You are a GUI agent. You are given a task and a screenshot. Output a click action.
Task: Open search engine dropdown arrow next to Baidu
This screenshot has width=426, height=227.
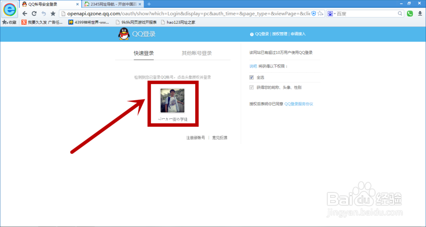point(335,14)
